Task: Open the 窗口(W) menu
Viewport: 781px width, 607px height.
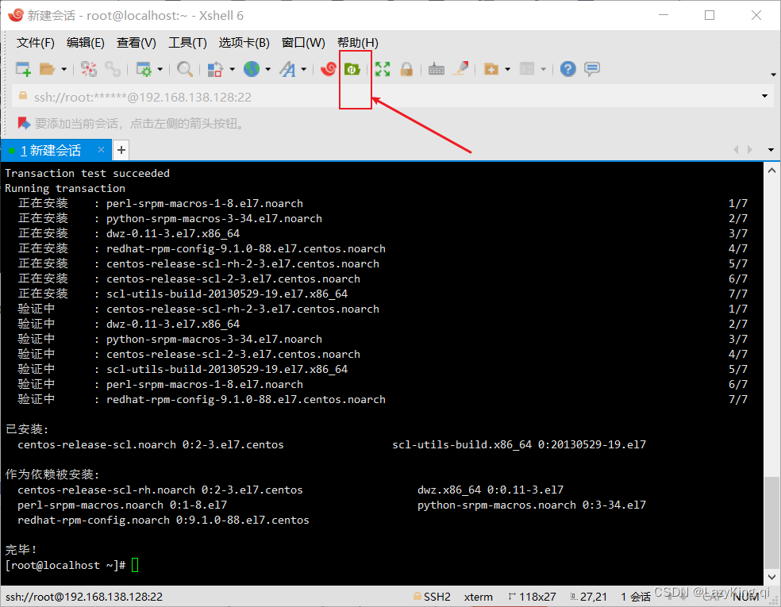Action: click(x=303, y=43)
